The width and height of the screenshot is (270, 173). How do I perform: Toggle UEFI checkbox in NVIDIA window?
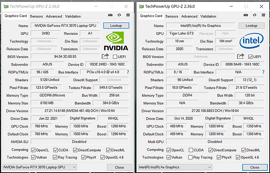point(115,57)
